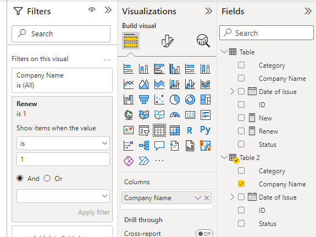Select the multi-row card visual

click(x=206, y=115)
